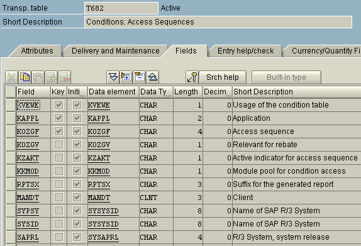Click 'Suffix for the generated report' text

(x=283, y=184)
